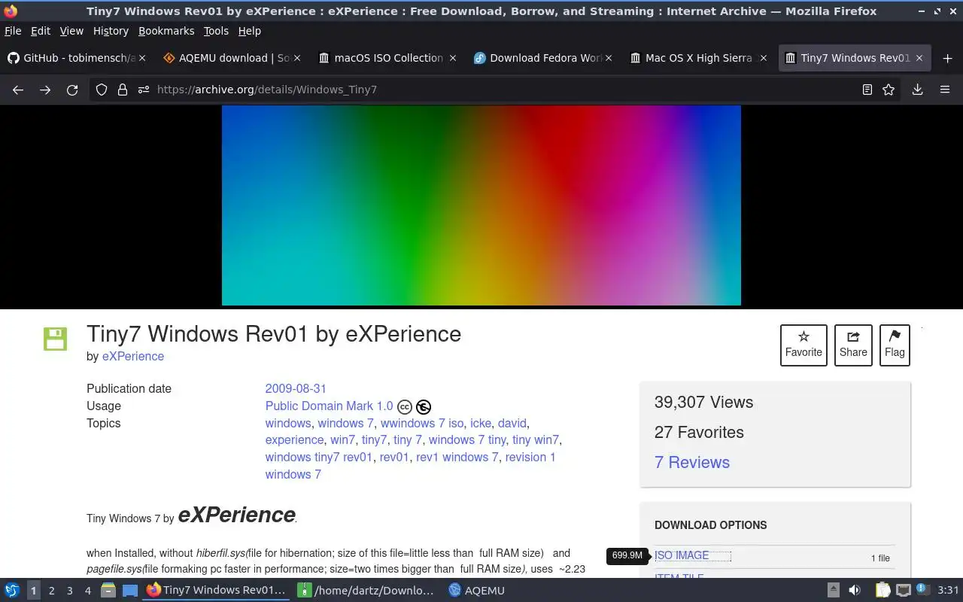
Task: Open the Public Domain Mark 1.0 link
Action: [x=329, y=406]
